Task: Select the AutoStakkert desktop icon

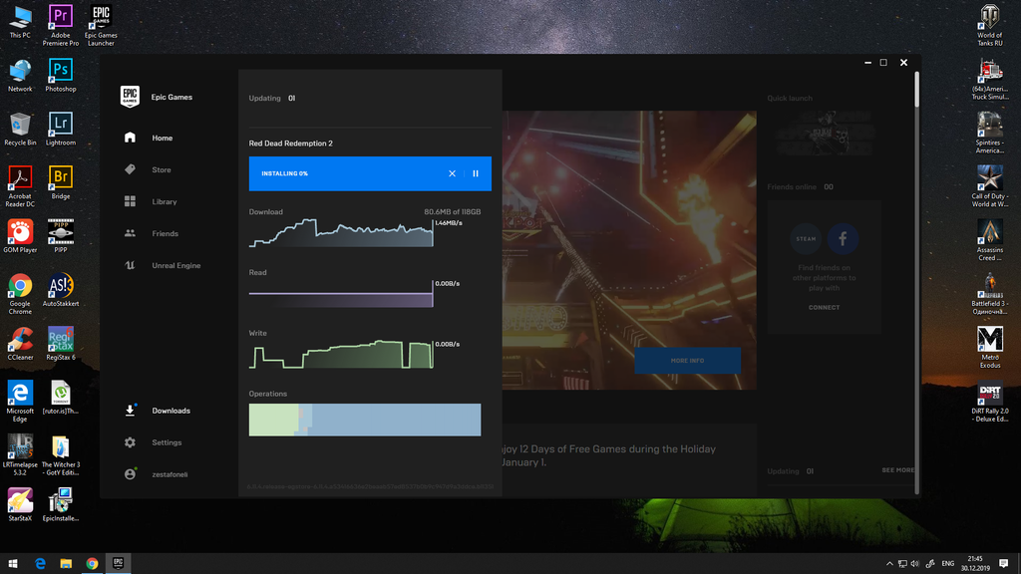Action: [61, 290]
